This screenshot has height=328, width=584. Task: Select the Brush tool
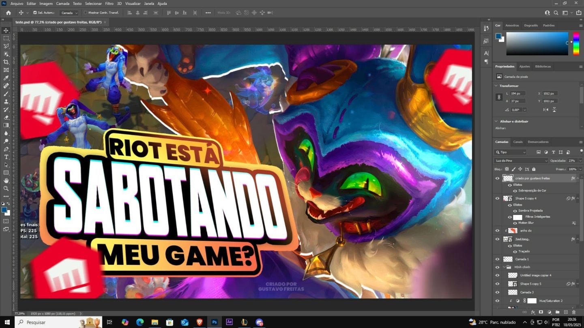(6, 94)
